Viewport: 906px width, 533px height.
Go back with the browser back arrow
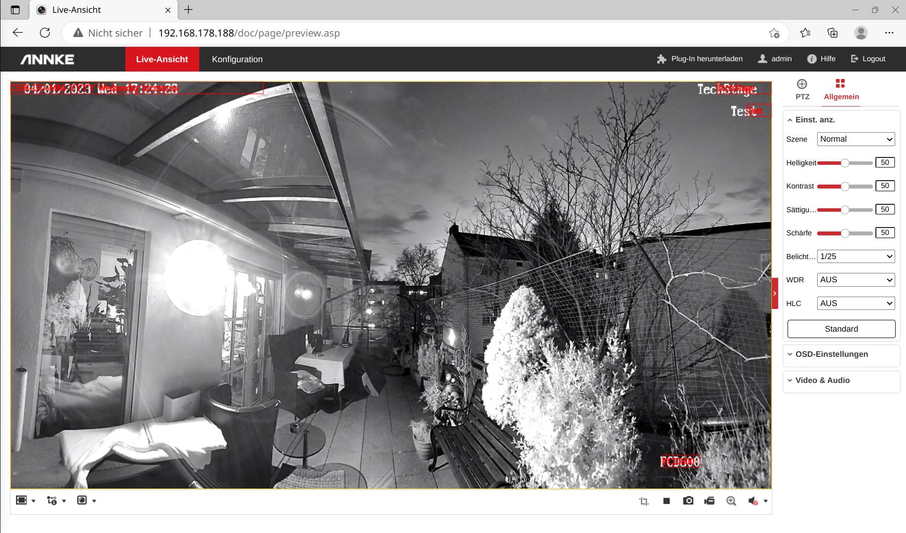tap(18, 33)
